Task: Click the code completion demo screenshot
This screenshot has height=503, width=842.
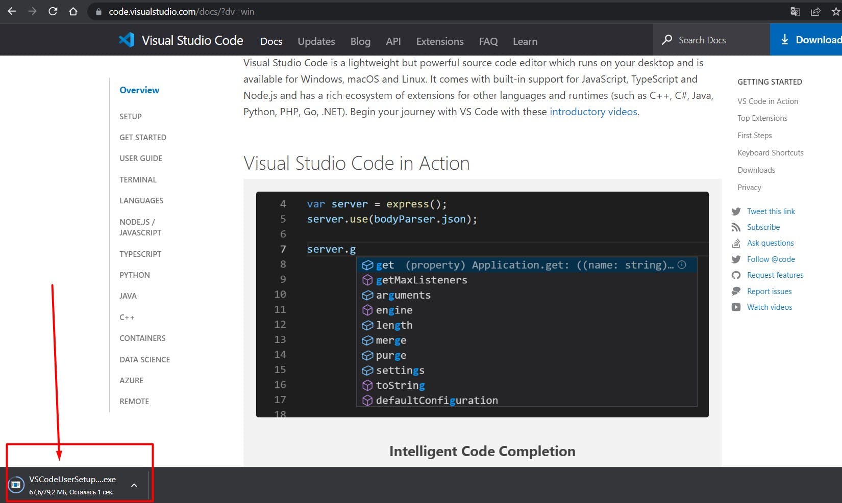Action: pyautogui.click(x=482, y=304)
